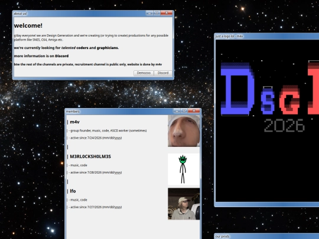Select the M3RL0CKSH0LM3S member name heading
Image resolution: width=319 pixels, height=239 pixels.
(x=90, y=156)
